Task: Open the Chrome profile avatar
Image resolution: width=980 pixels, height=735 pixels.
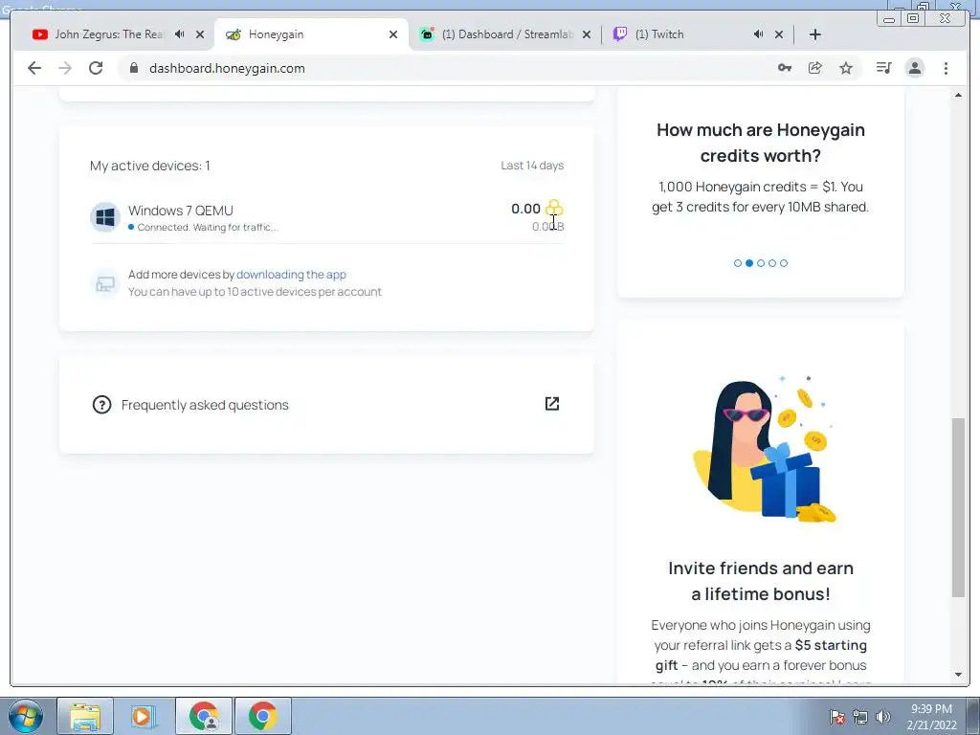Action: [x=915, y=68]
